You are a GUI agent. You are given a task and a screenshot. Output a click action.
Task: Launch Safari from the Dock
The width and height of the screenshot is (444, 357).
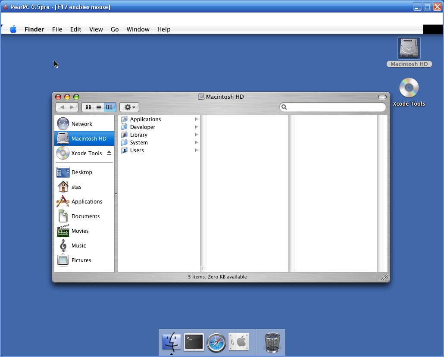coord(216,342)
